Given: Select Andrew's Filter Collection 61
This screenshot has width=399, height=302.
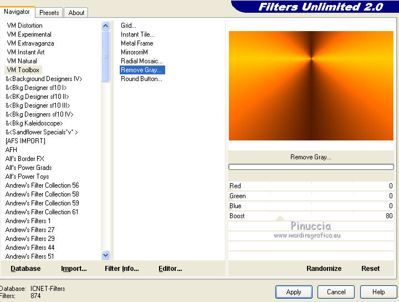Looking at the screenshot, I should pyautogui.click(x=42, y=212).
